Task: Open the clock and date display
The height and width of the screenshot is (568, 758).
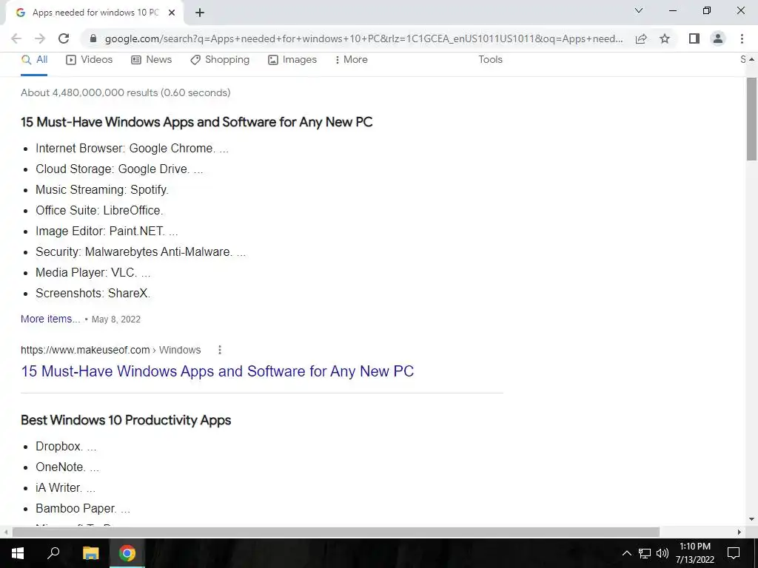Action: [x=694, y=553]
